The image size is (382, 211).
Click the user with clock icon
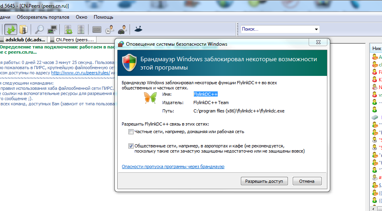coord(110,30)
